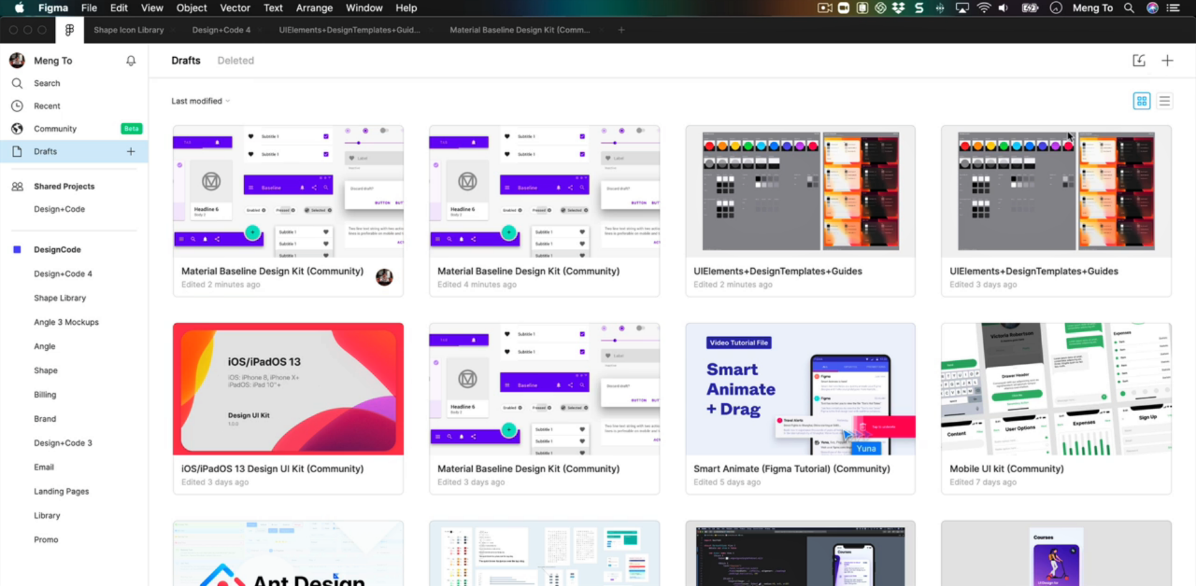Open Angle 3 Mockups project

point(66,322)
